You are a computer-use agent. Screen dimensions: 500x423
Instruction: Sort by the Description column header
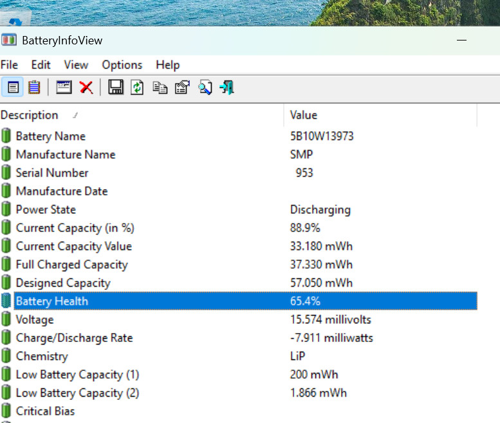pyautogui.click(x=29, y=115)
